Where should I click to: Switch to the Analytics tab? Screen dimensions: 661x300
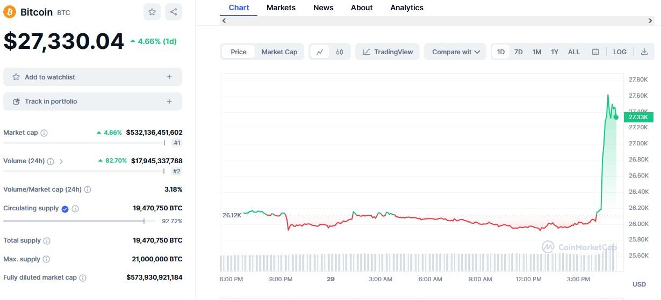[x=407, y=8]
